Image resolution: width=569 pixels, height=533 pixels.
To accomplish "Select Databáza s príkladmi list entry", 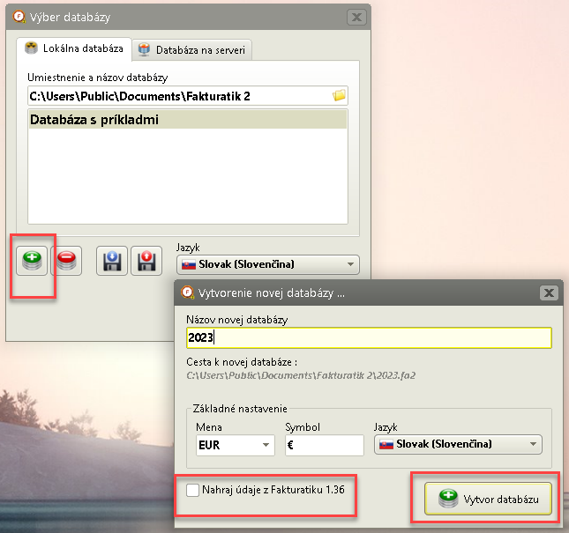I will tap(188, 120).
